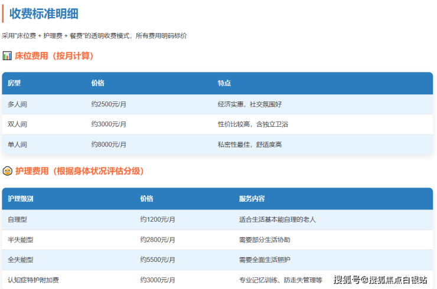
Task: Select the 多人间 room type cell
Action: 17,104
